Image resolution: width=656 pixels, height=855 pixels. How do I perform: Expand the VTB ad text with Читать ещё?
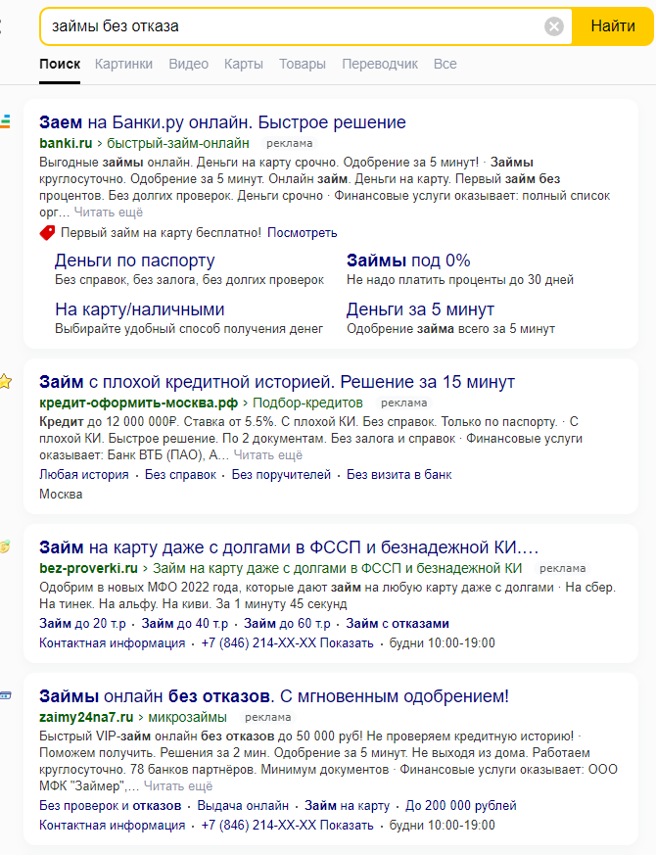pyautogui.click(x=267, y=454)
